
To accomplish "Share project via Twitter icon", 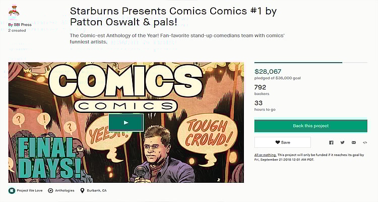I will point(343,142).
